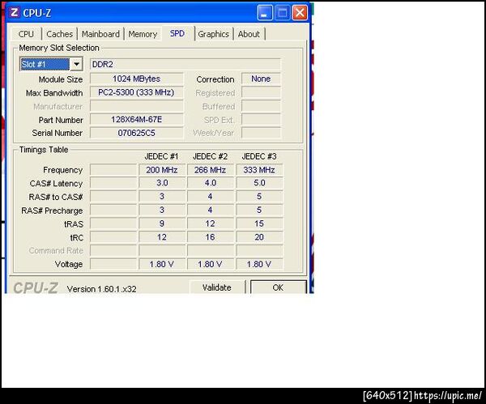This screenshot has height=404, width=486.
Task: Select the 1024 MBytes module size value
Action: click(x=137, y=79)
